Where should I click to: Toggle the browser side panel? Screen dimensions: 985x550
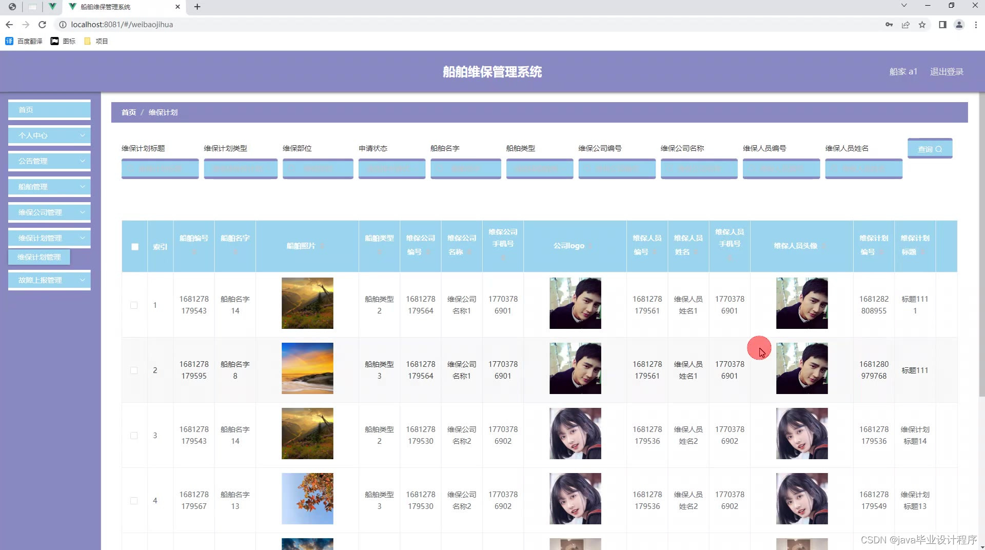pyautogui.click(x=942, y=25)
